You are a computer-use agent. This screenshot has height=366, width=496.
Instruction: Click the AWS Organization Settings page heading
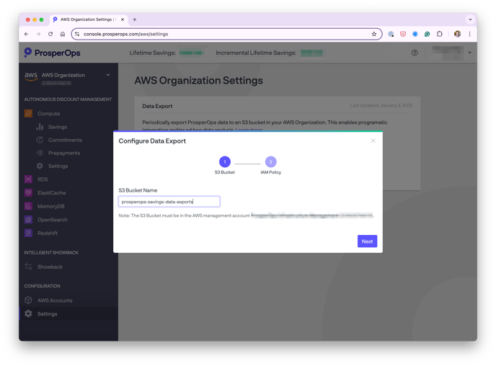(x=198, y=80)
